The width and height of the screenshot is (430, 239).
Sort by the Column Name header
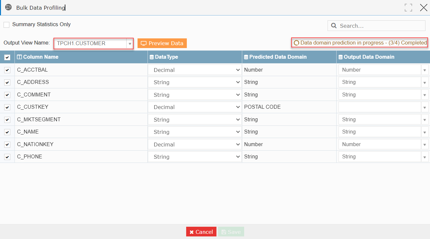(41, 57)
